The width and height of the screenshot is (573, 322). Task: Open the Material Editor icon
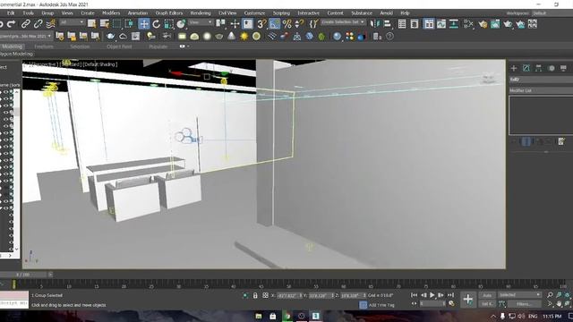pos(468,24)
